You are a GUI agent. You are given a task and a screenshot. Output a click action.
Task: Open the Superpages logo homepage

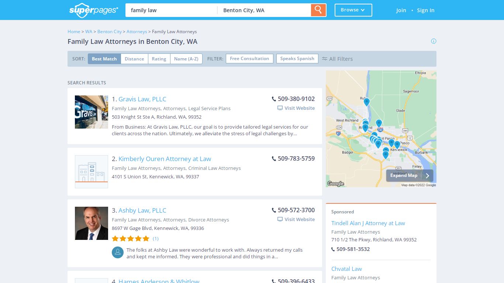coord(94,10)
